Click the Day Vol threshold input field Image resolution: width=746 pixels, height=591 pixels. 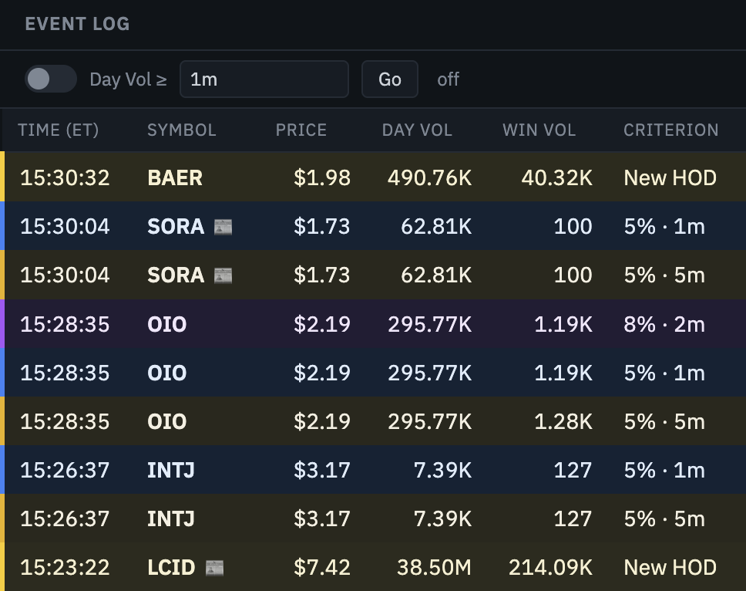(264, 79)
